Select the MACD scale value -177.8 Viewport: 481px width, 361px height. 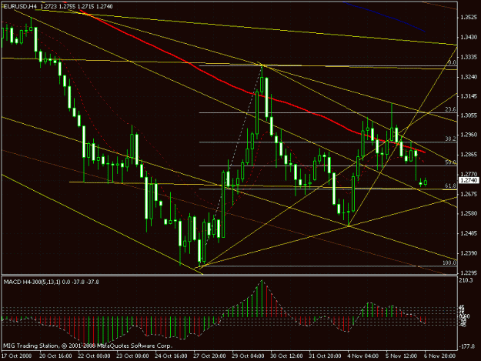coord(466,346)
